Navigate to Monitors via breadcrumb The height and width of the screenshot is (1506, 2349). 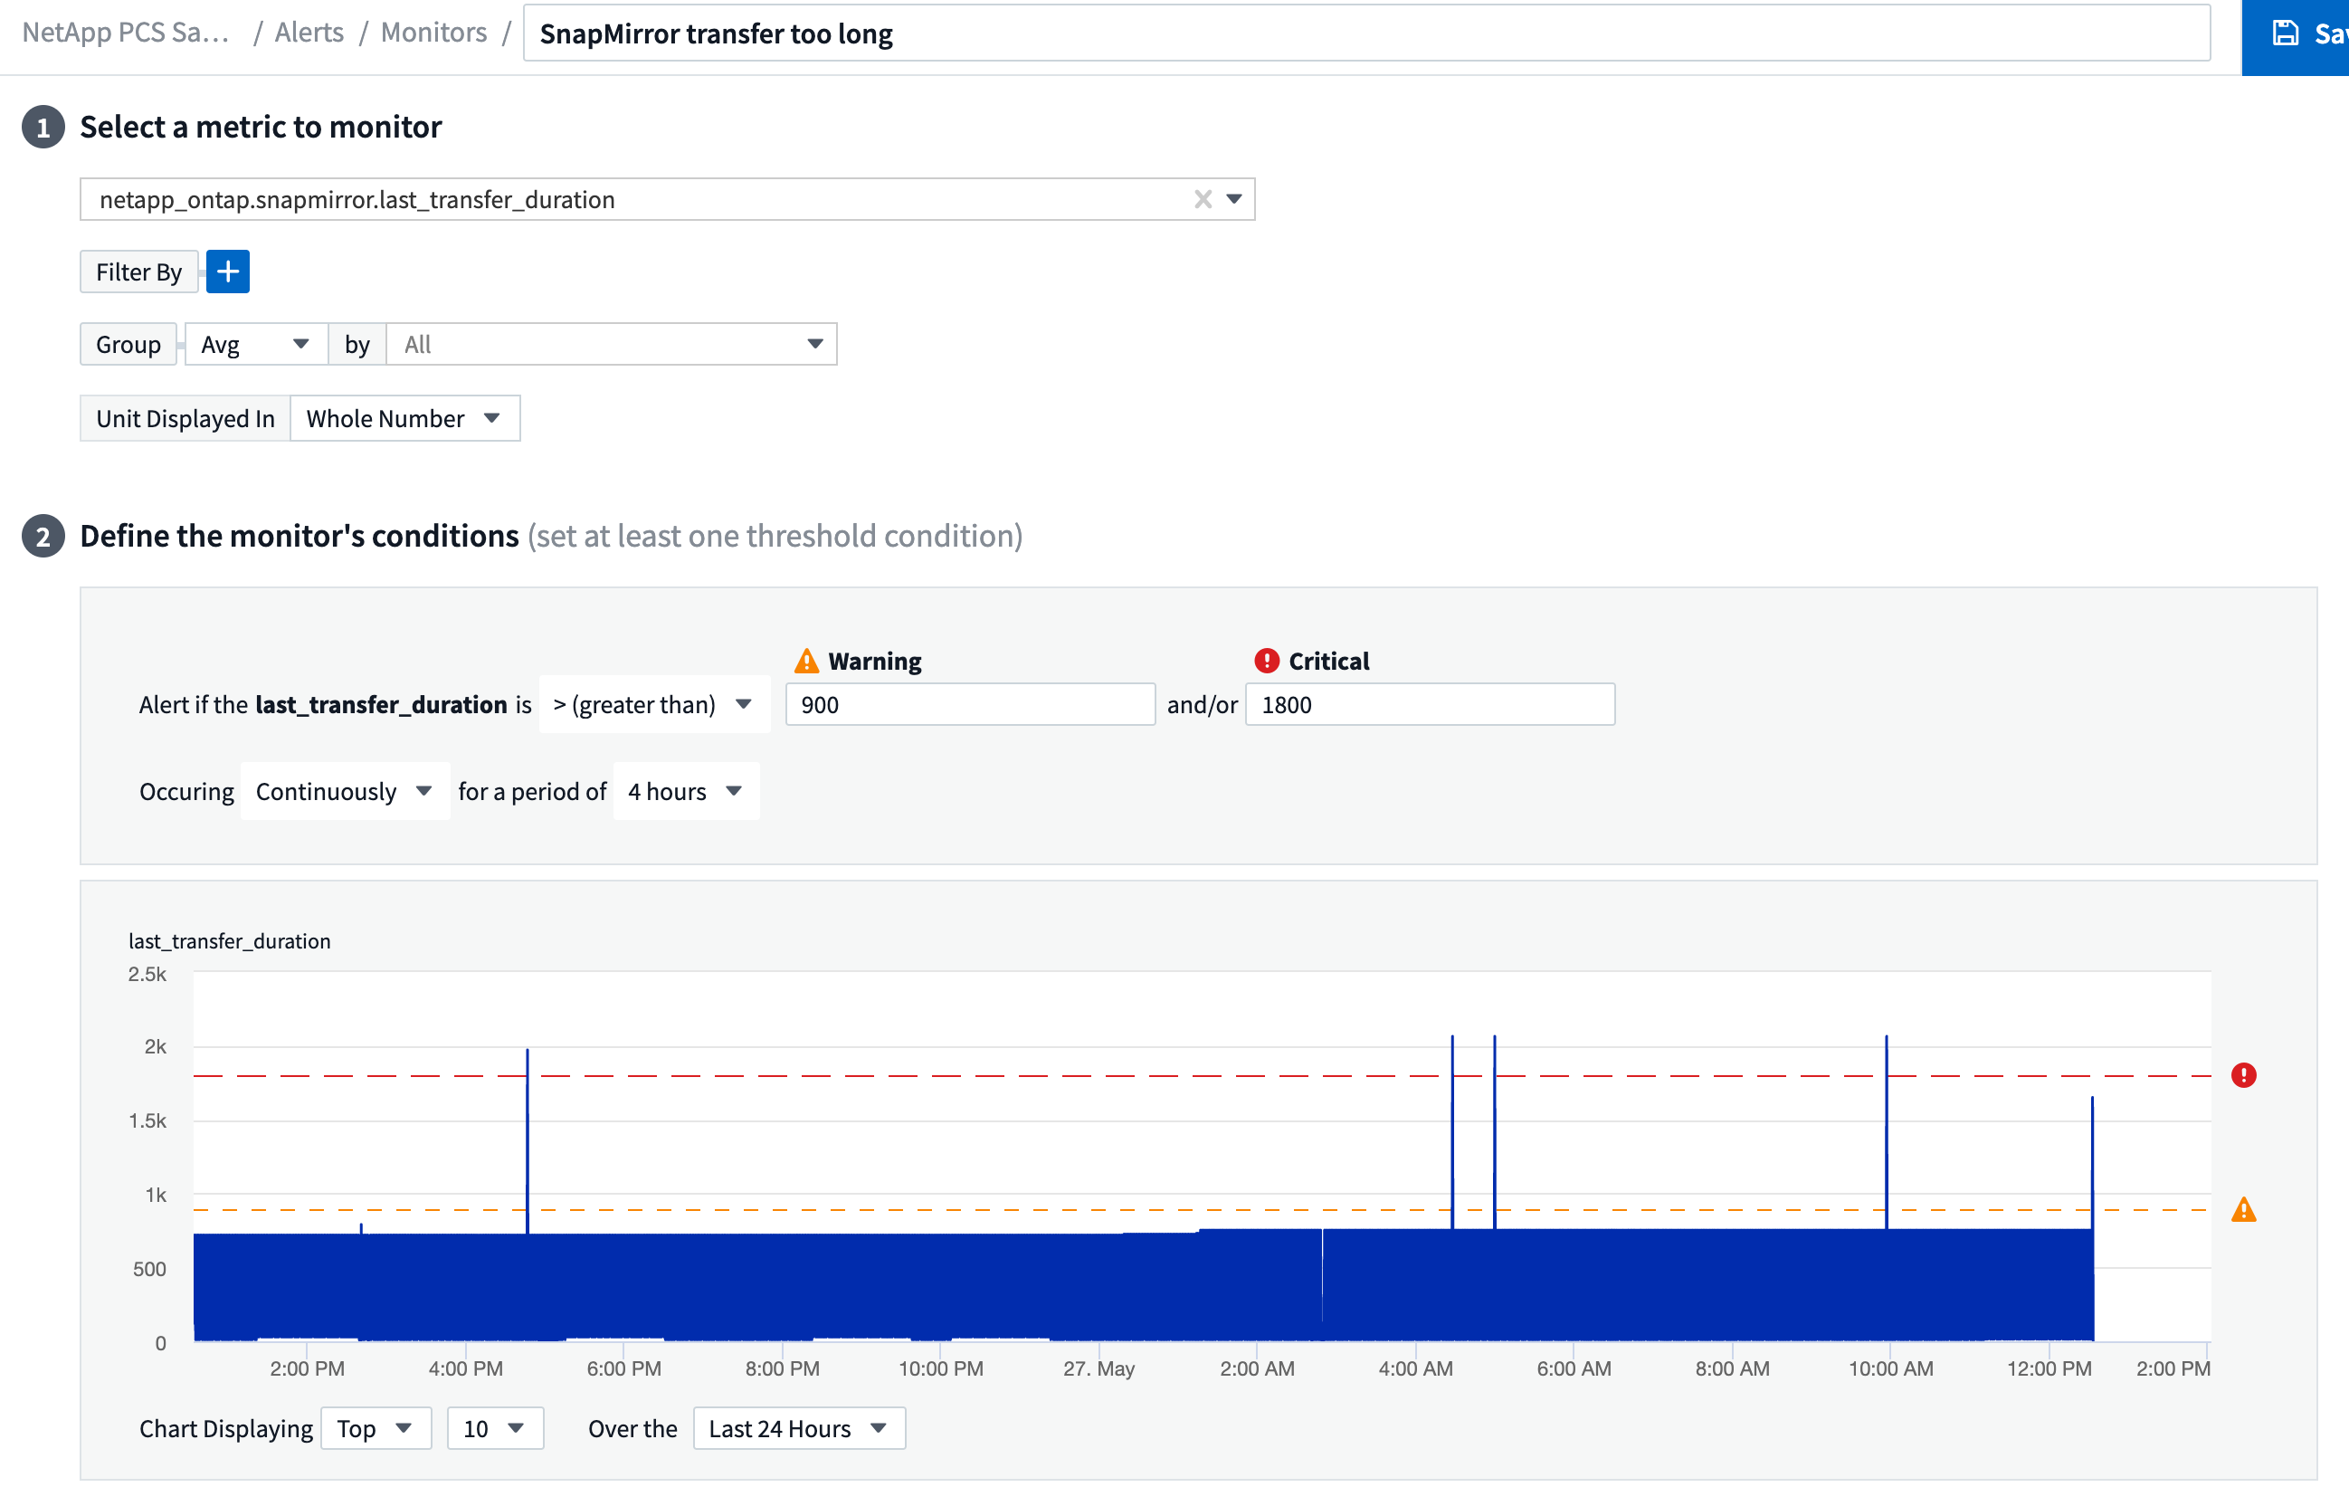click(x=433, y=32)
